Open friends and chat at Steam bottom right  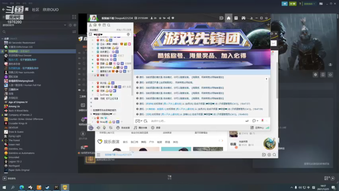(330, 178)
